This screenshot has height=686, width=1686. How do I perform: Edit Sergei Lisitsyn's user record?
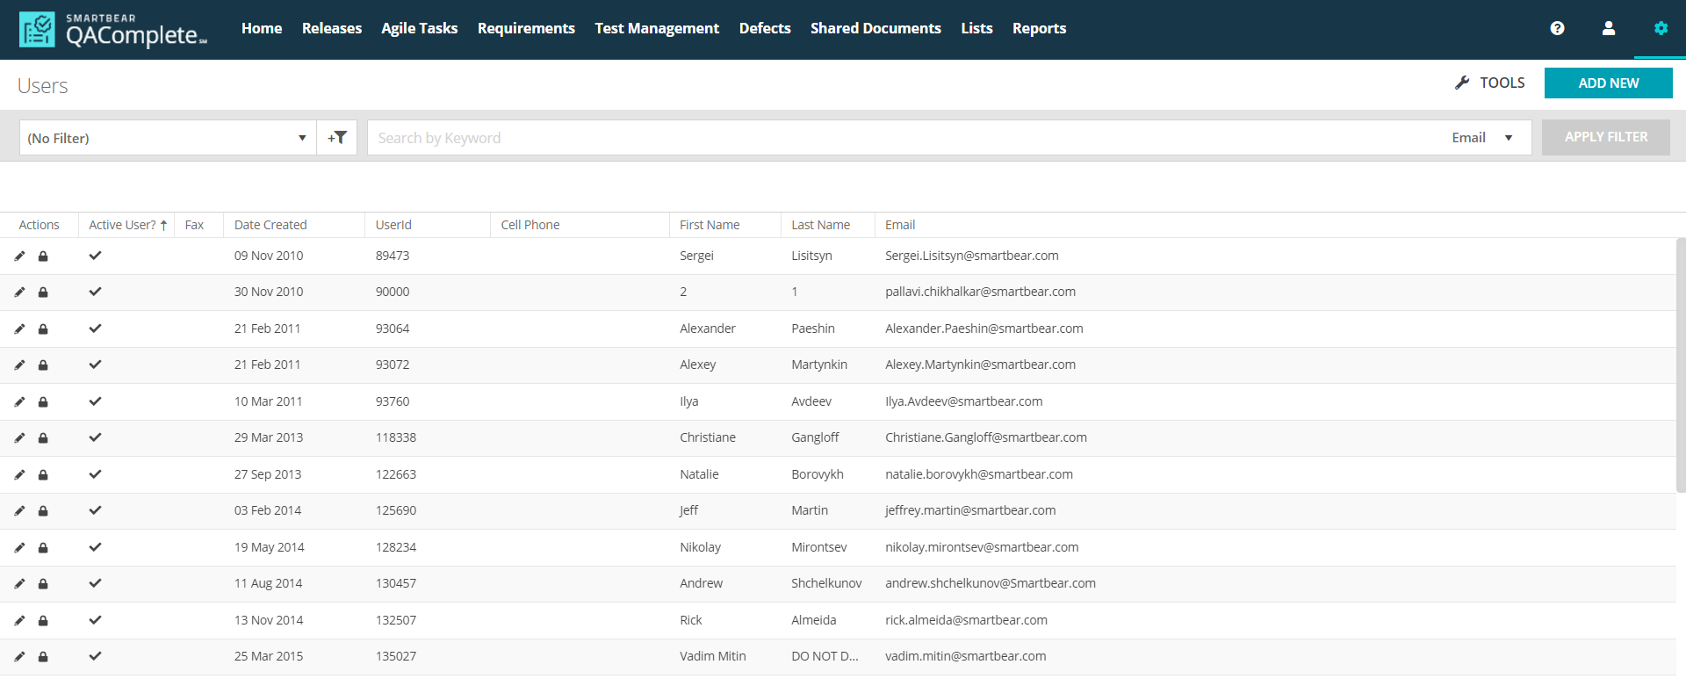coord(19,256)
